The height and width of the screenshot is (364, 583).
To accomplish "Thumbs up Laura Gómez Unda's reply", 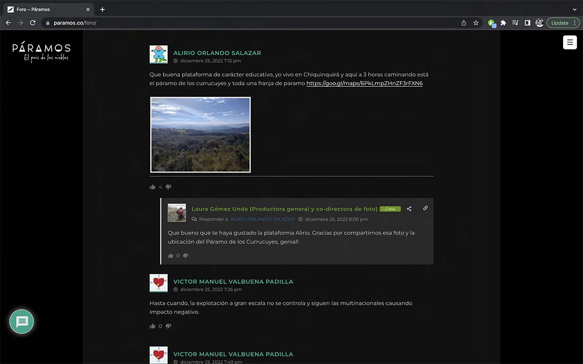I will coord(171,256).
